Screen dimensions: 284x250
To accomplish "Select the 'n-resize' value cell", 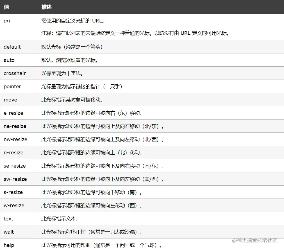I will click(19, 153).
